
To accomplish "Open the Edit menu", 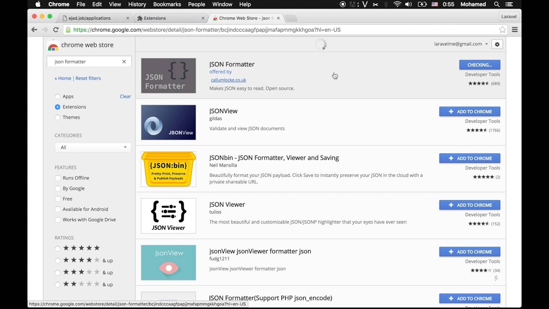I will click(97, 4).
